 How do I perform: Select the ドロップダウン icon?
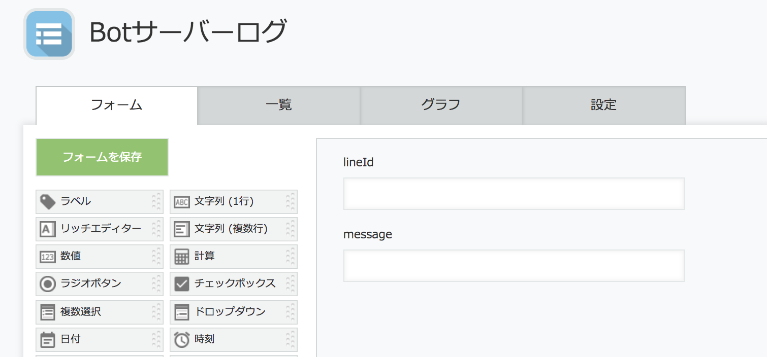(x=181, y=312)
